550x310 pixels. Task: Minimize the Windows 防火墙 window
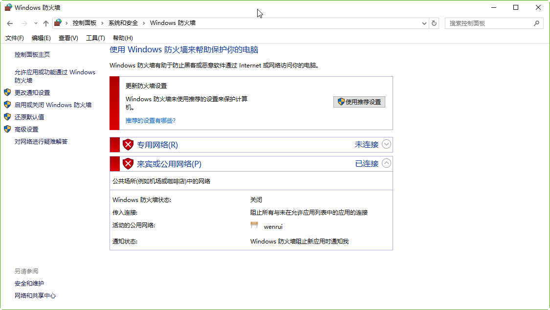(x=493, y=7)
